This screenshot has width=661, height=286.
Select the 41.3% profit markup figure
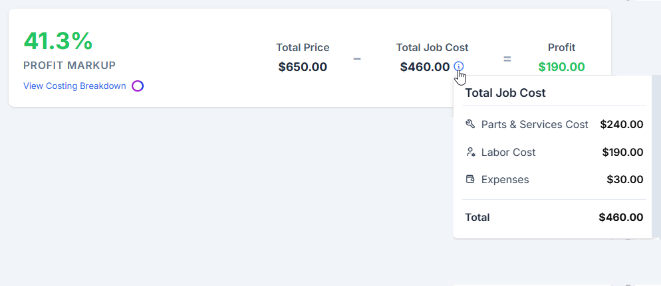pyautogui.click(x=58, y=41)
